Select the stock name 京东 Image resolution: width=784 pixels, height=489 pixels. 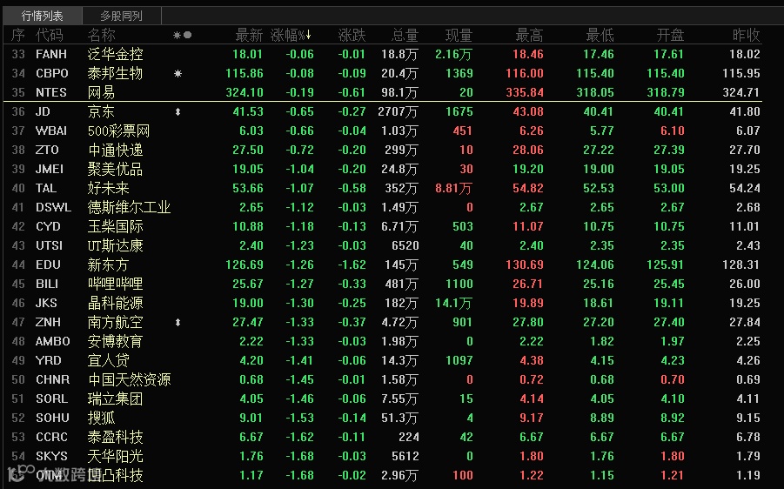tap(101, 111)
